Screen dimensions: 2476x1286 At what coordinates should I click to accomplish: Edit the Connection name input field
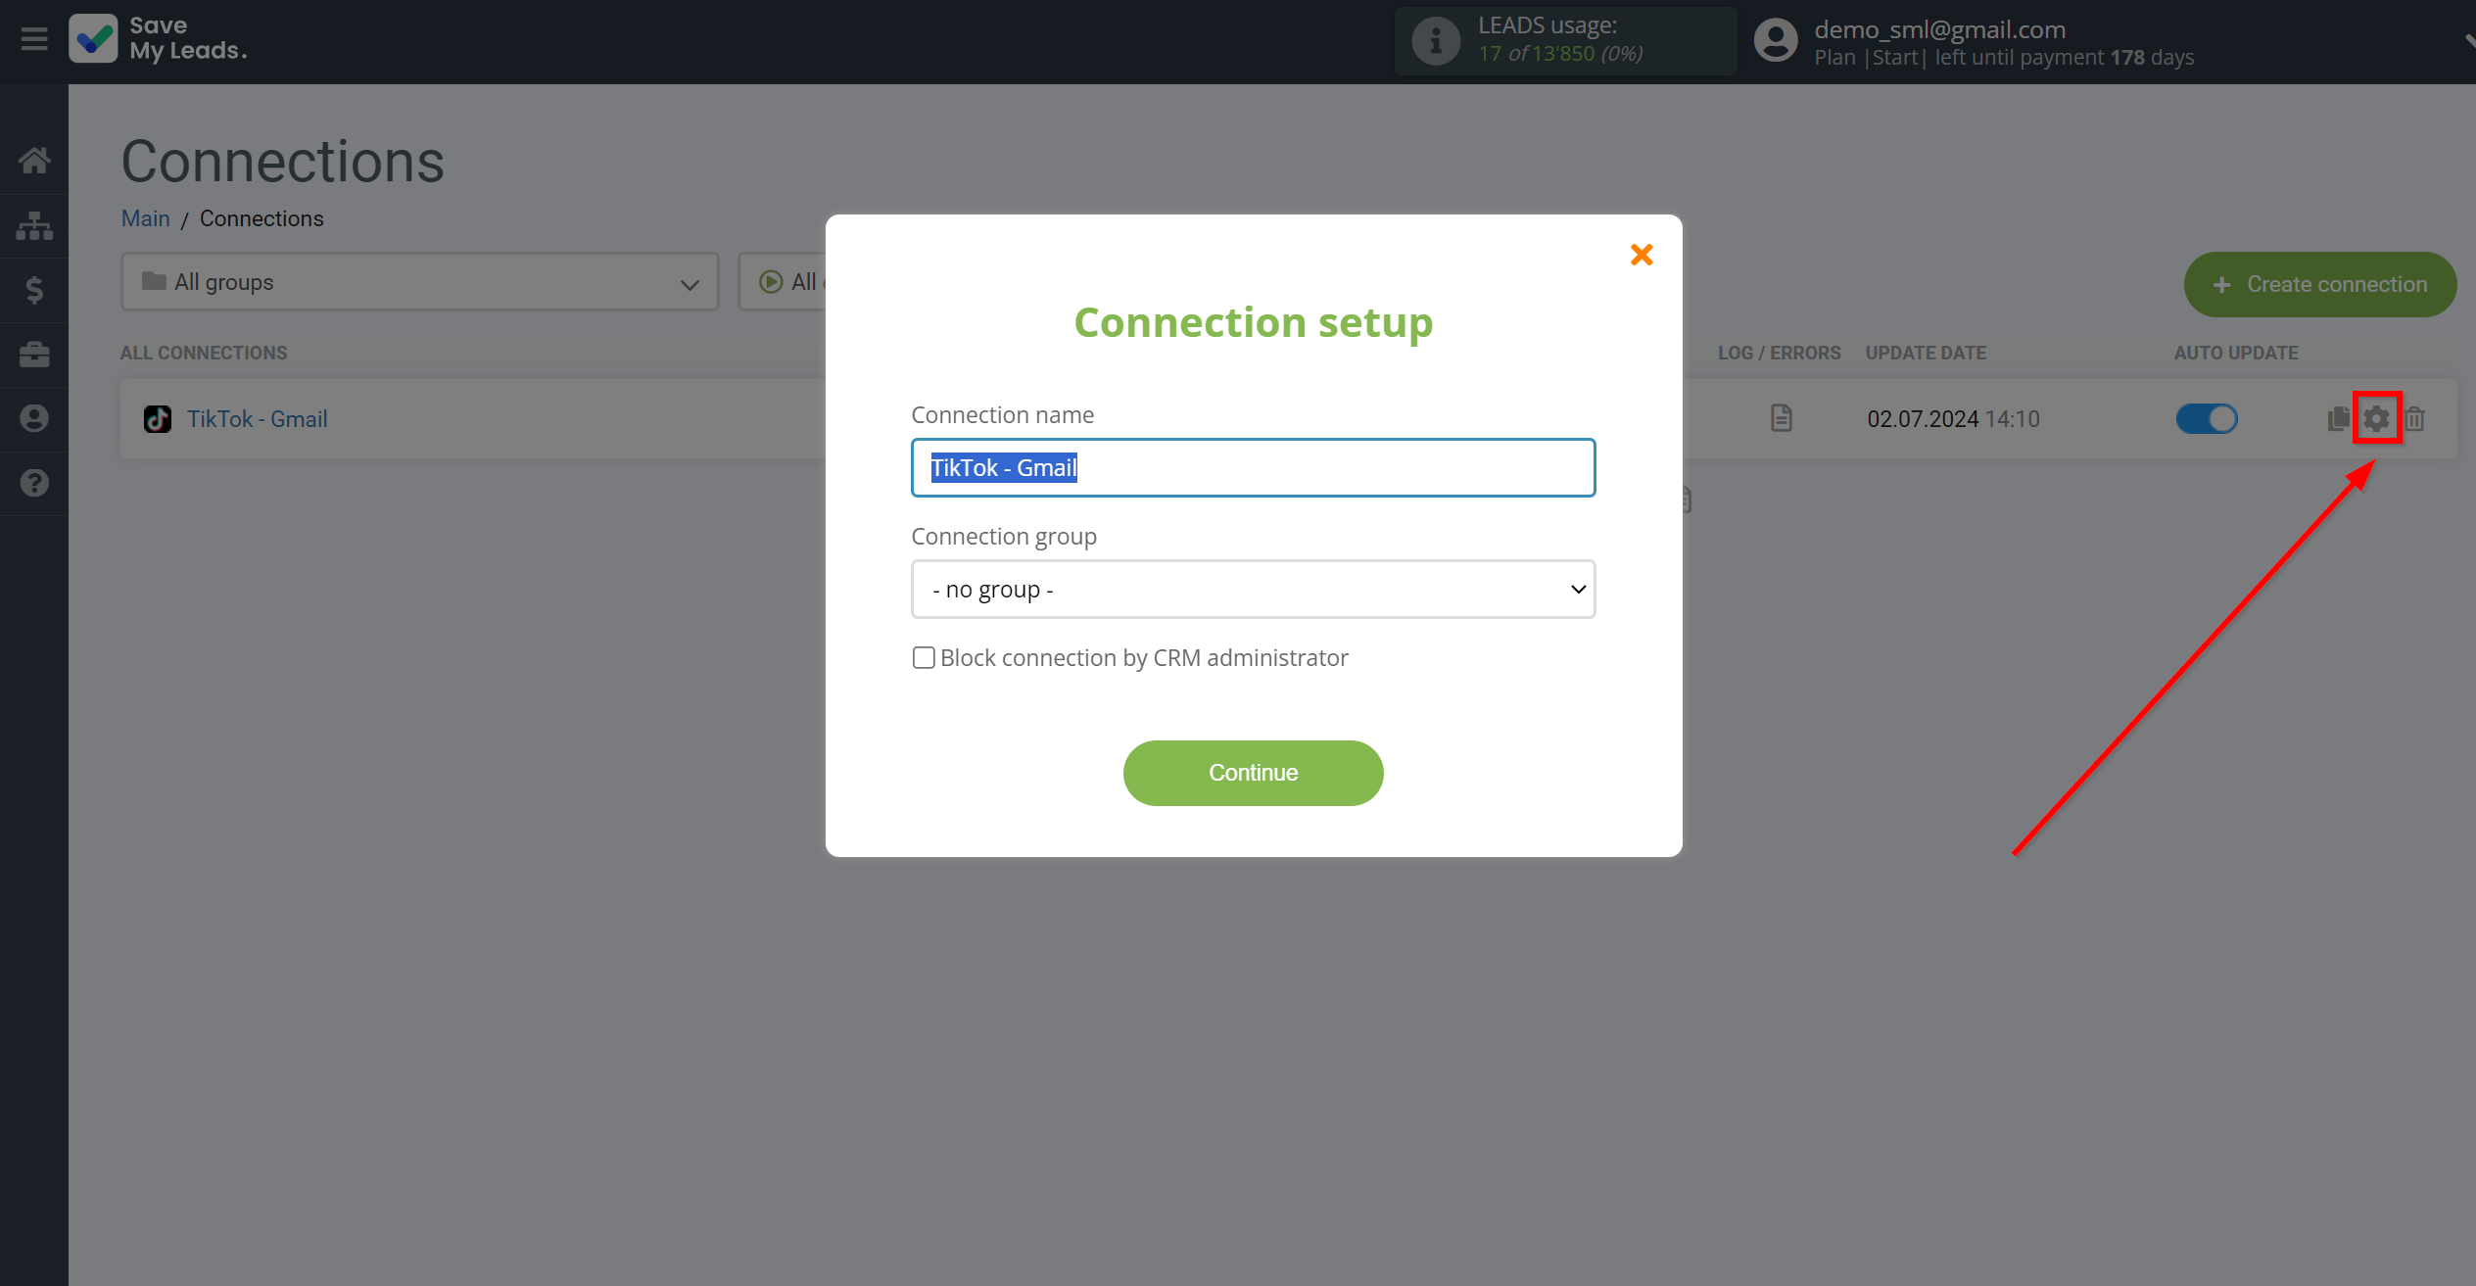(1253, 467)
